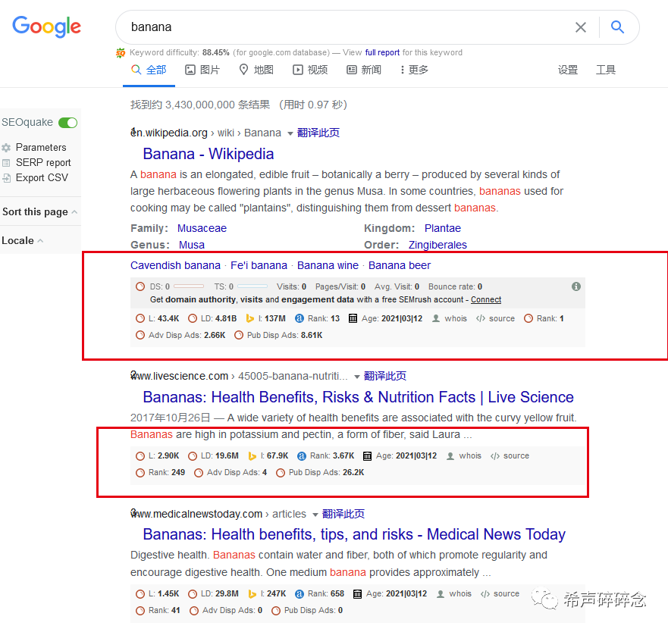
Task: Click Musa genus link
Action: coord(191,246)
